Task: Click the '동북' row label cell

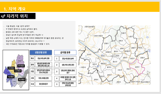Action: point(32,65)
